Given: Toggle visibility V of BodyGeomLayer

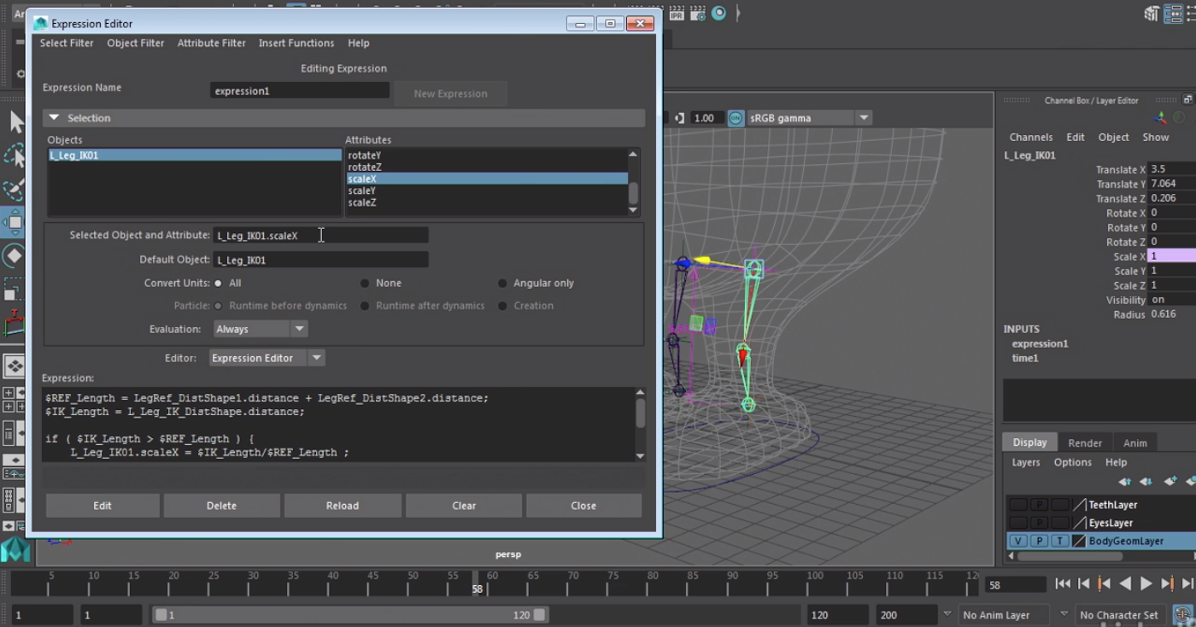Looking at the screenshot, I should pos(1017,541).
